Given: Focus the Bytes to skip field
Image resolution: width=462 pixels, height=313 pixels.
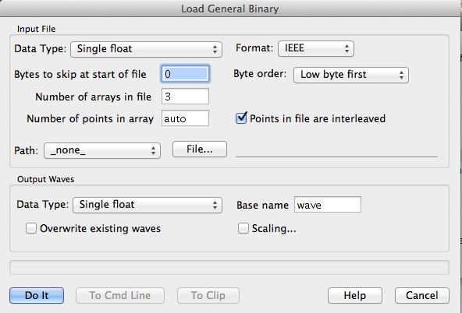Looking at the screenshot, I should (x=185, y=74).
